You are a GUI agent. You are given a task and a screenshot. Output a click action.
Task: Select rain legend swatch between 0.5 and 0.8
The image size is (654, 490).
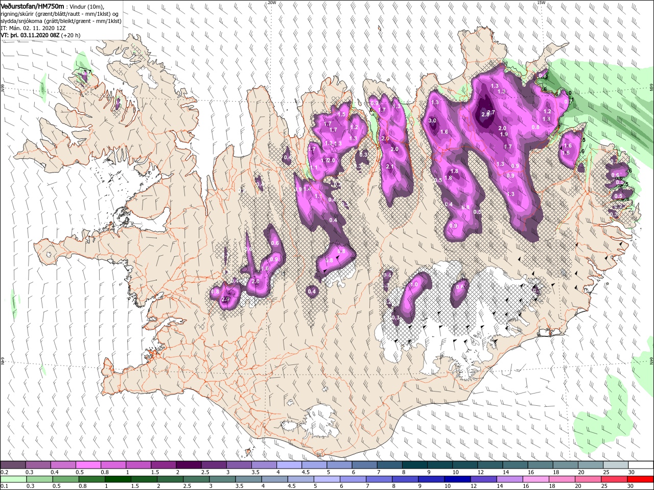click(65, 479)
